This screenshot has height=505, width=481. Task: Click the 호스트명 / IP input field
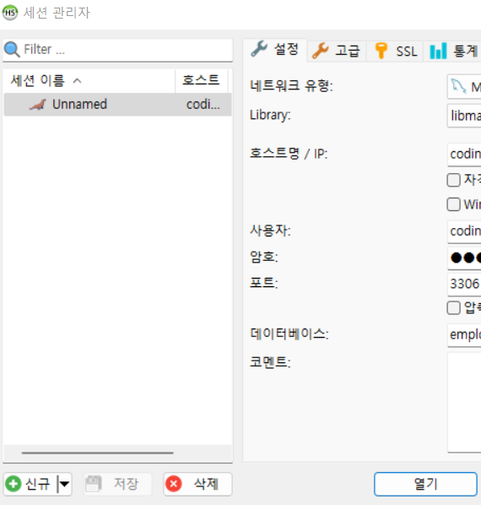point(464,155)
